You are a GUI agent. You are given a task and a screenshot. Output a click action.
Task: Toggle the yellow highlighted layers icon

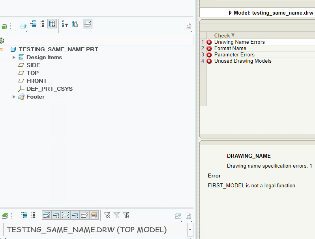tap(94, 215)
